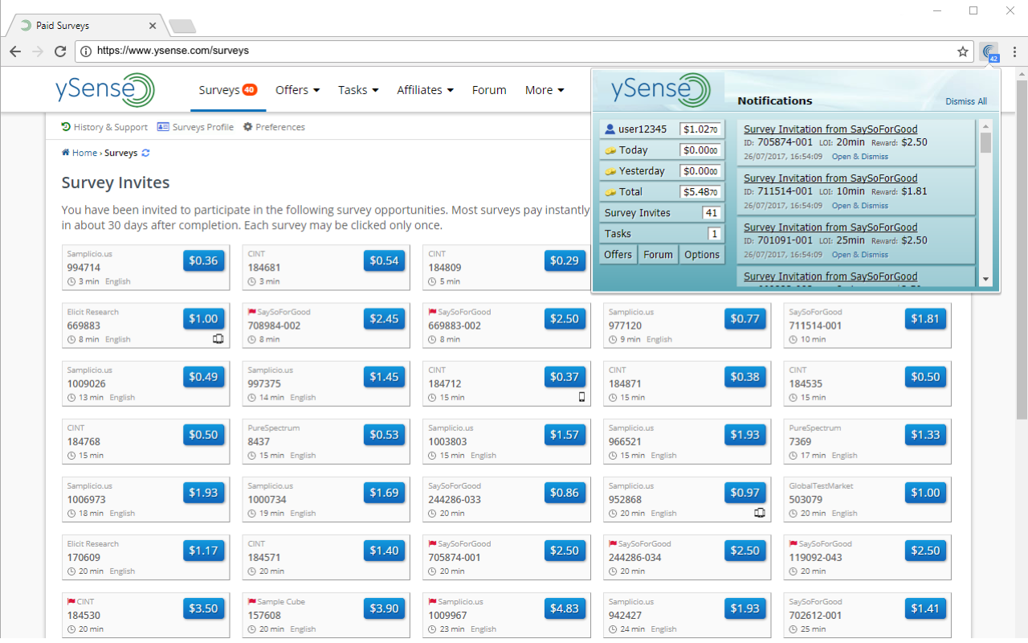The width and height of the screenshot is (1028, 643).
Task: Click the $2.45 SaySoForGood survey reward button
Action: pos(384,318)
